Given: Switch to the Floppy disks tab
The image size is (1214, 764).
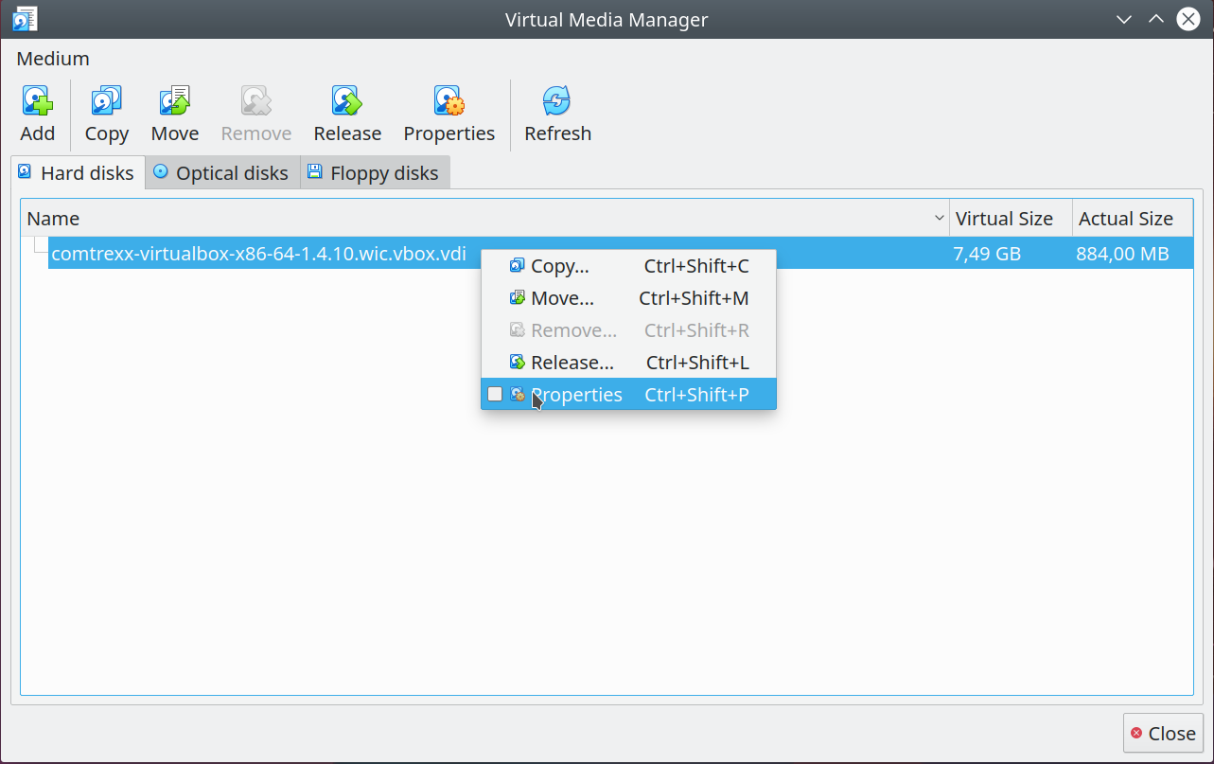Looking at the screenshot, I should (374, 173).
